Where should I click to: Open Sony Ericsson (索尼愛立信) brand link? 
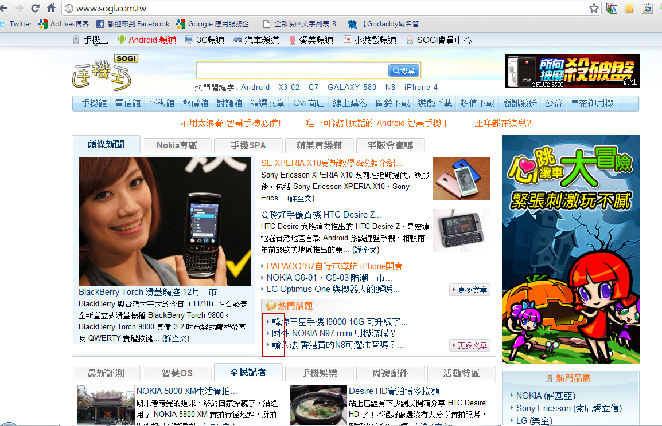(x=568, y=408)
